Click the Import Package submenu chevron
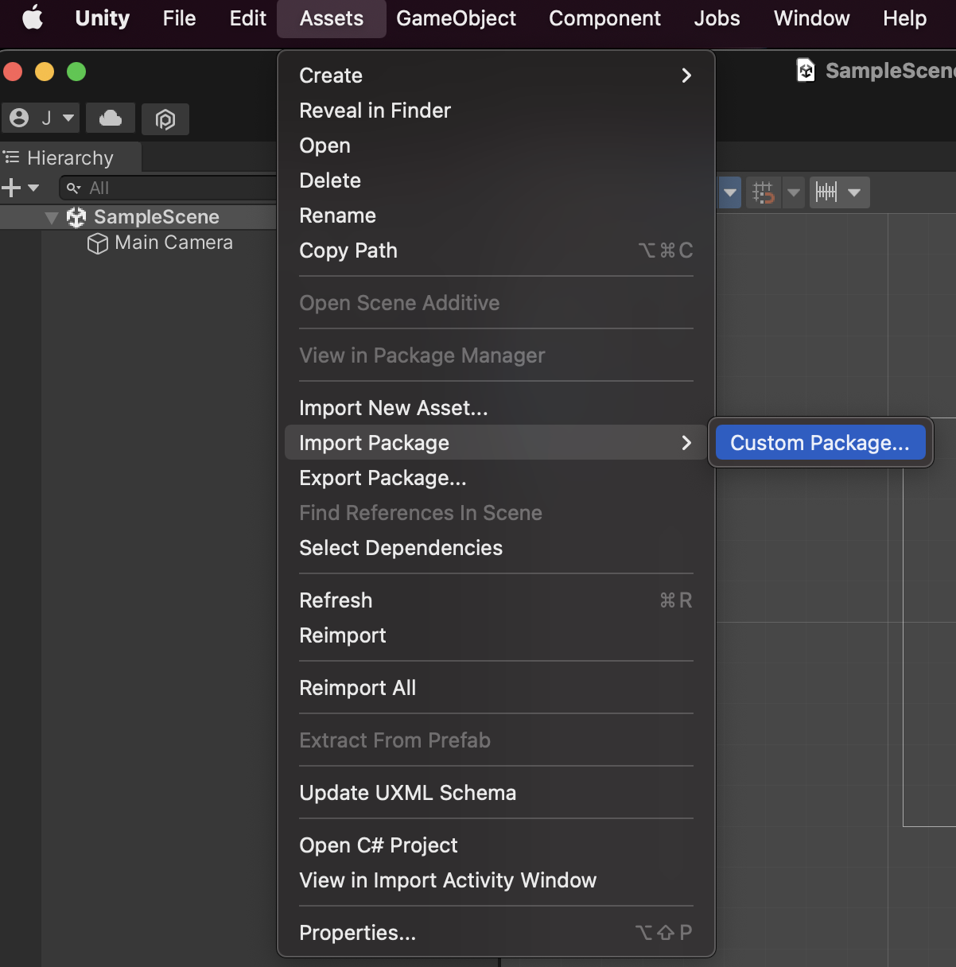Viewport: 956px width, 967px height. coord(686,443)
